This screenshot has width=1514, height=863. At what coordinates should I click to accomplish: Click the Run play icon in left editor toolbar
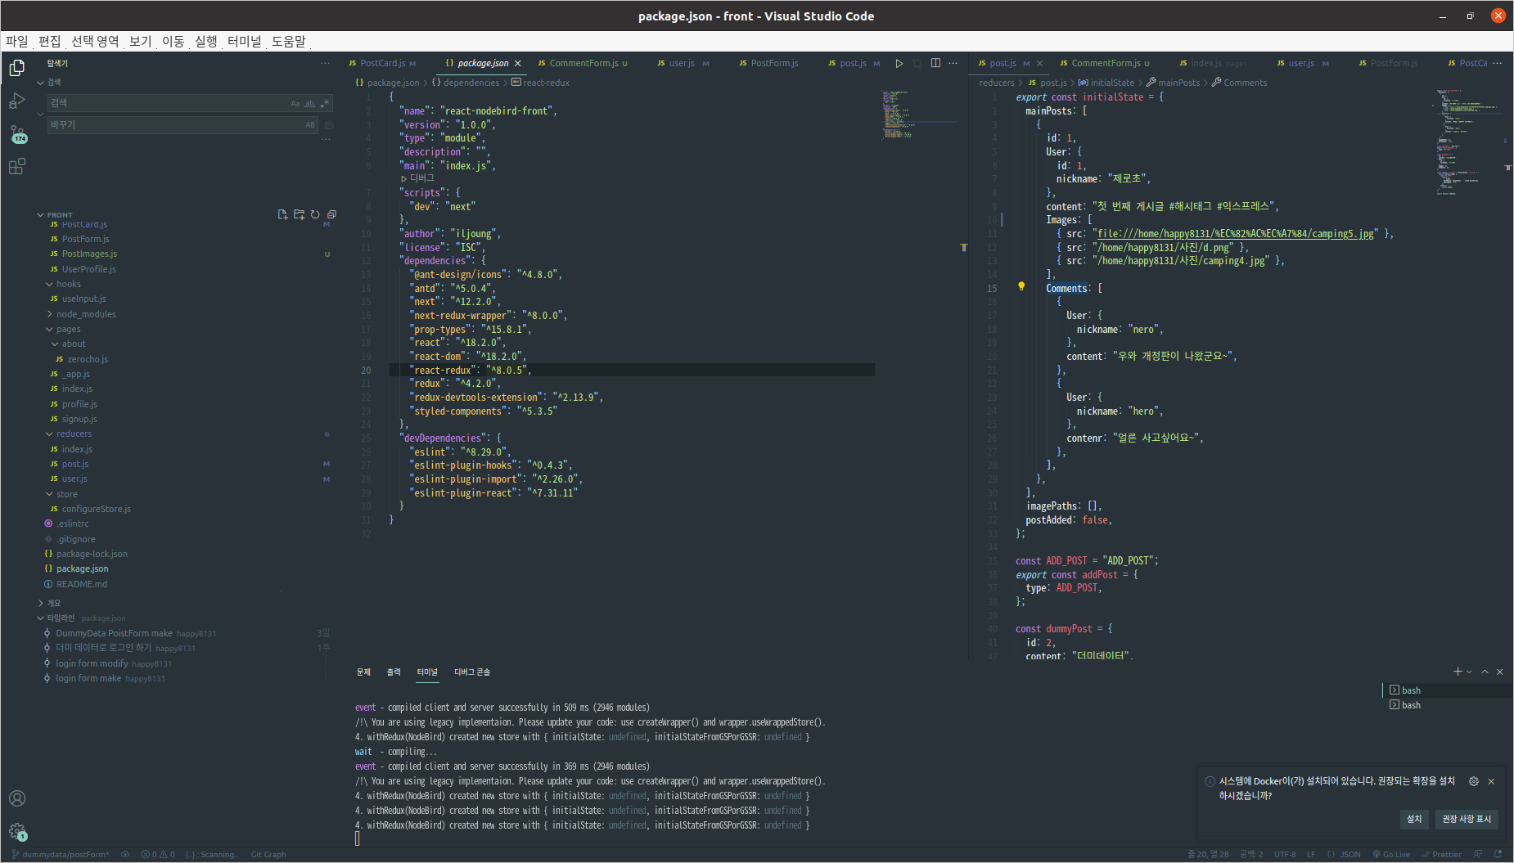pyautogui.click(x=899, y=63)
